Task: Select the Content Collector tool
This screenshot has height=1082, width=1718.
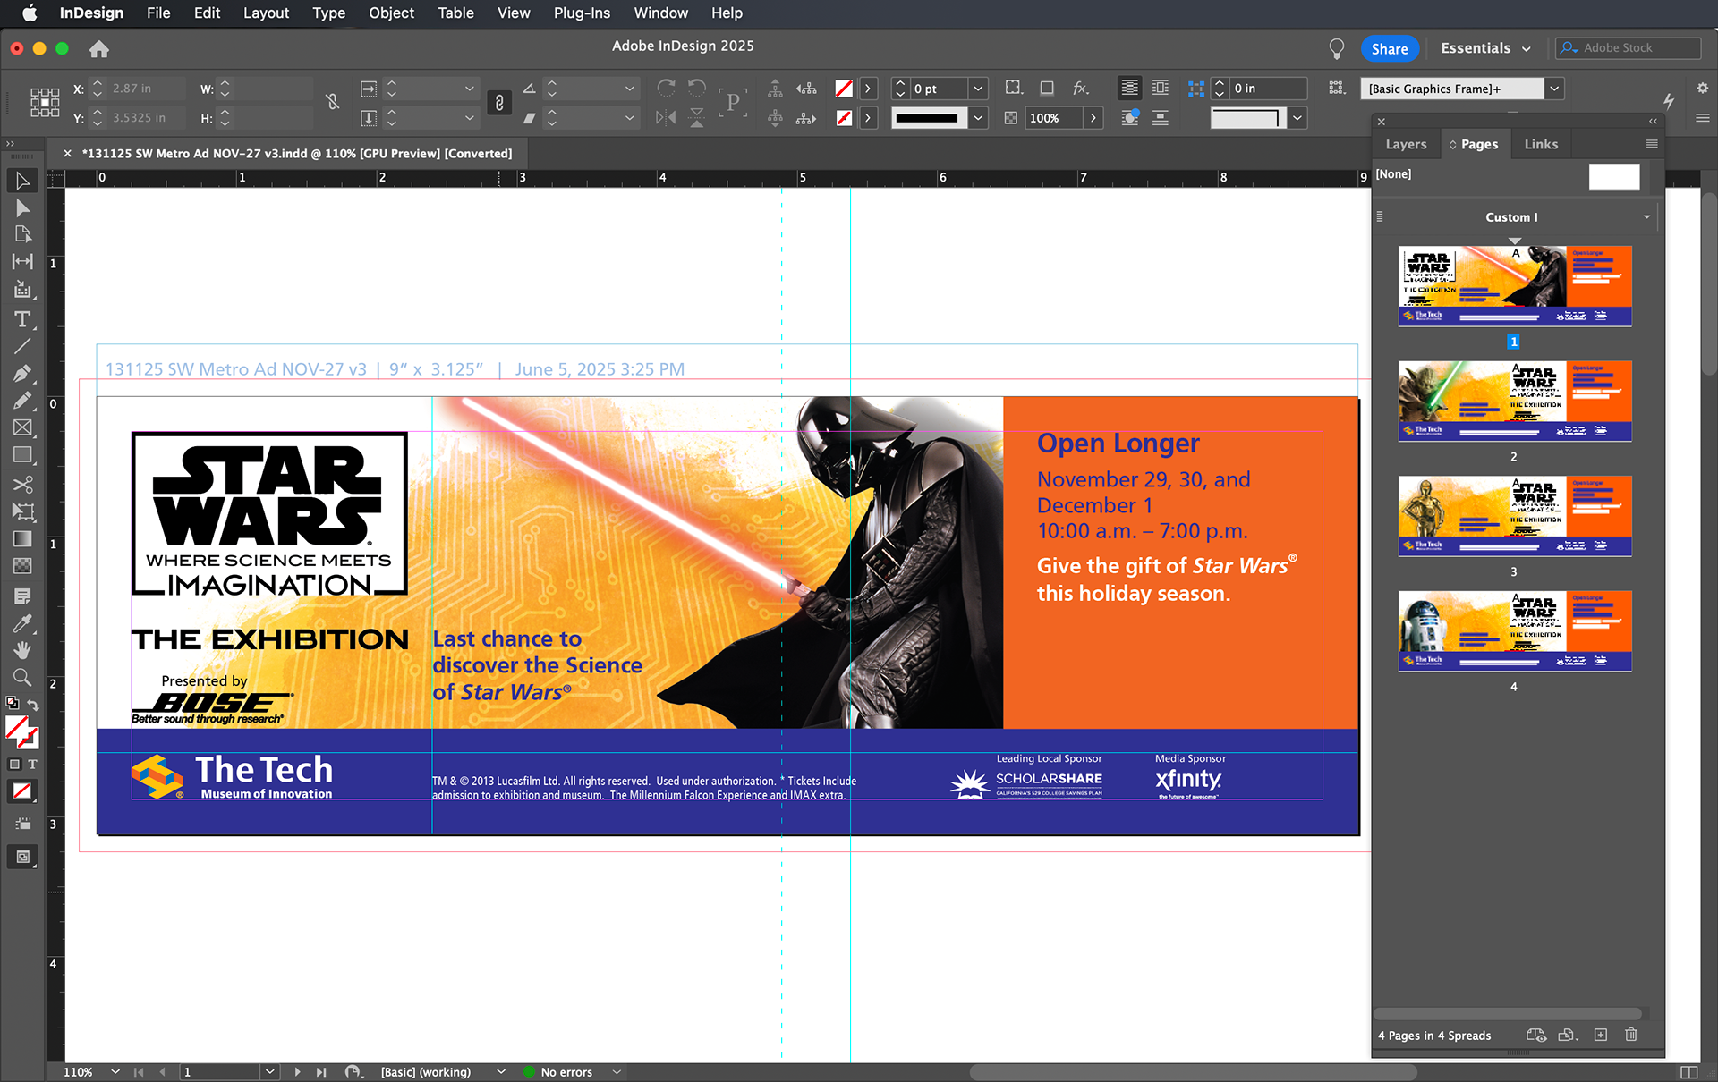Action: click(22, 289)
